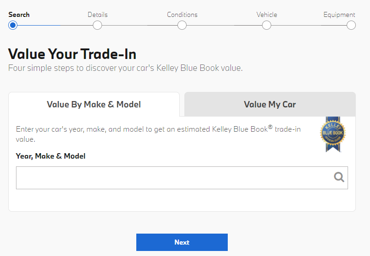This screenshot has width=370, height=256.
Task: Select the Vehicle step circle
Action: pyautogui.click(x=267, y=25)
